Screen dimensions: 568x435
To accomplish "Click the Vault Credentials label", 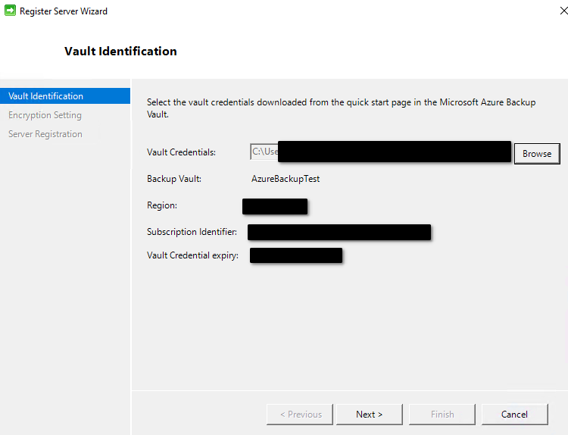I will 181,152.
